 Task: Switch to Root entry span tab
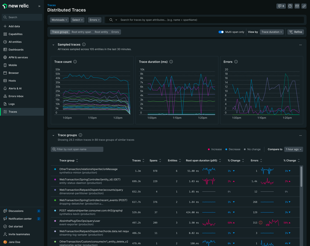pos(81,32)
